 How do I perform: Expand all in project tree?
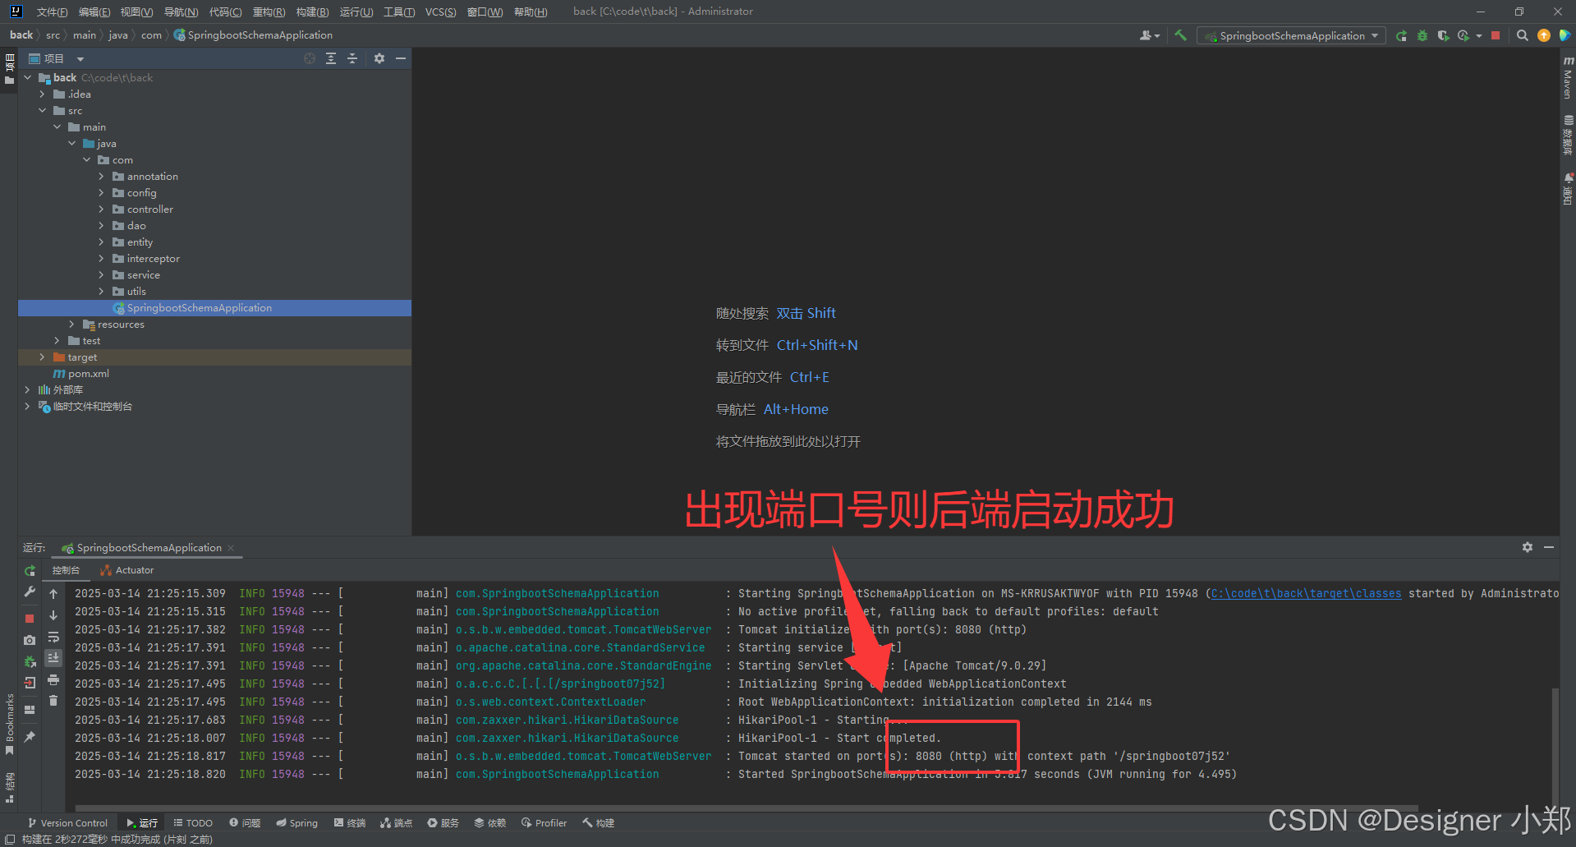click(x=331, y=58)
